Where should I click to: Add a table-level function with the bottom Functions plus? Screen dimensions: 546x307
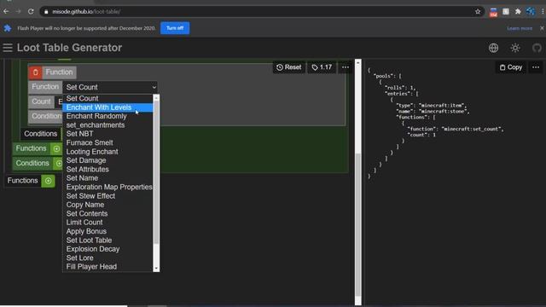point(48,181)
